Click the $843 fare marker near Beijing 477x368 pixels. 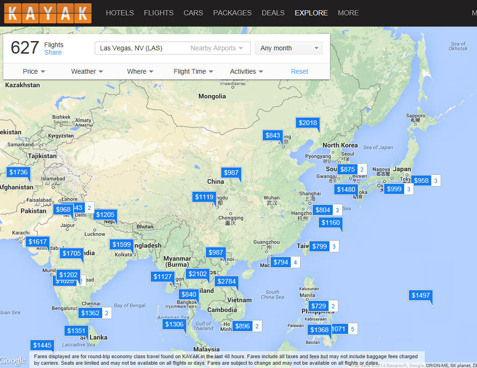[273, 135]
